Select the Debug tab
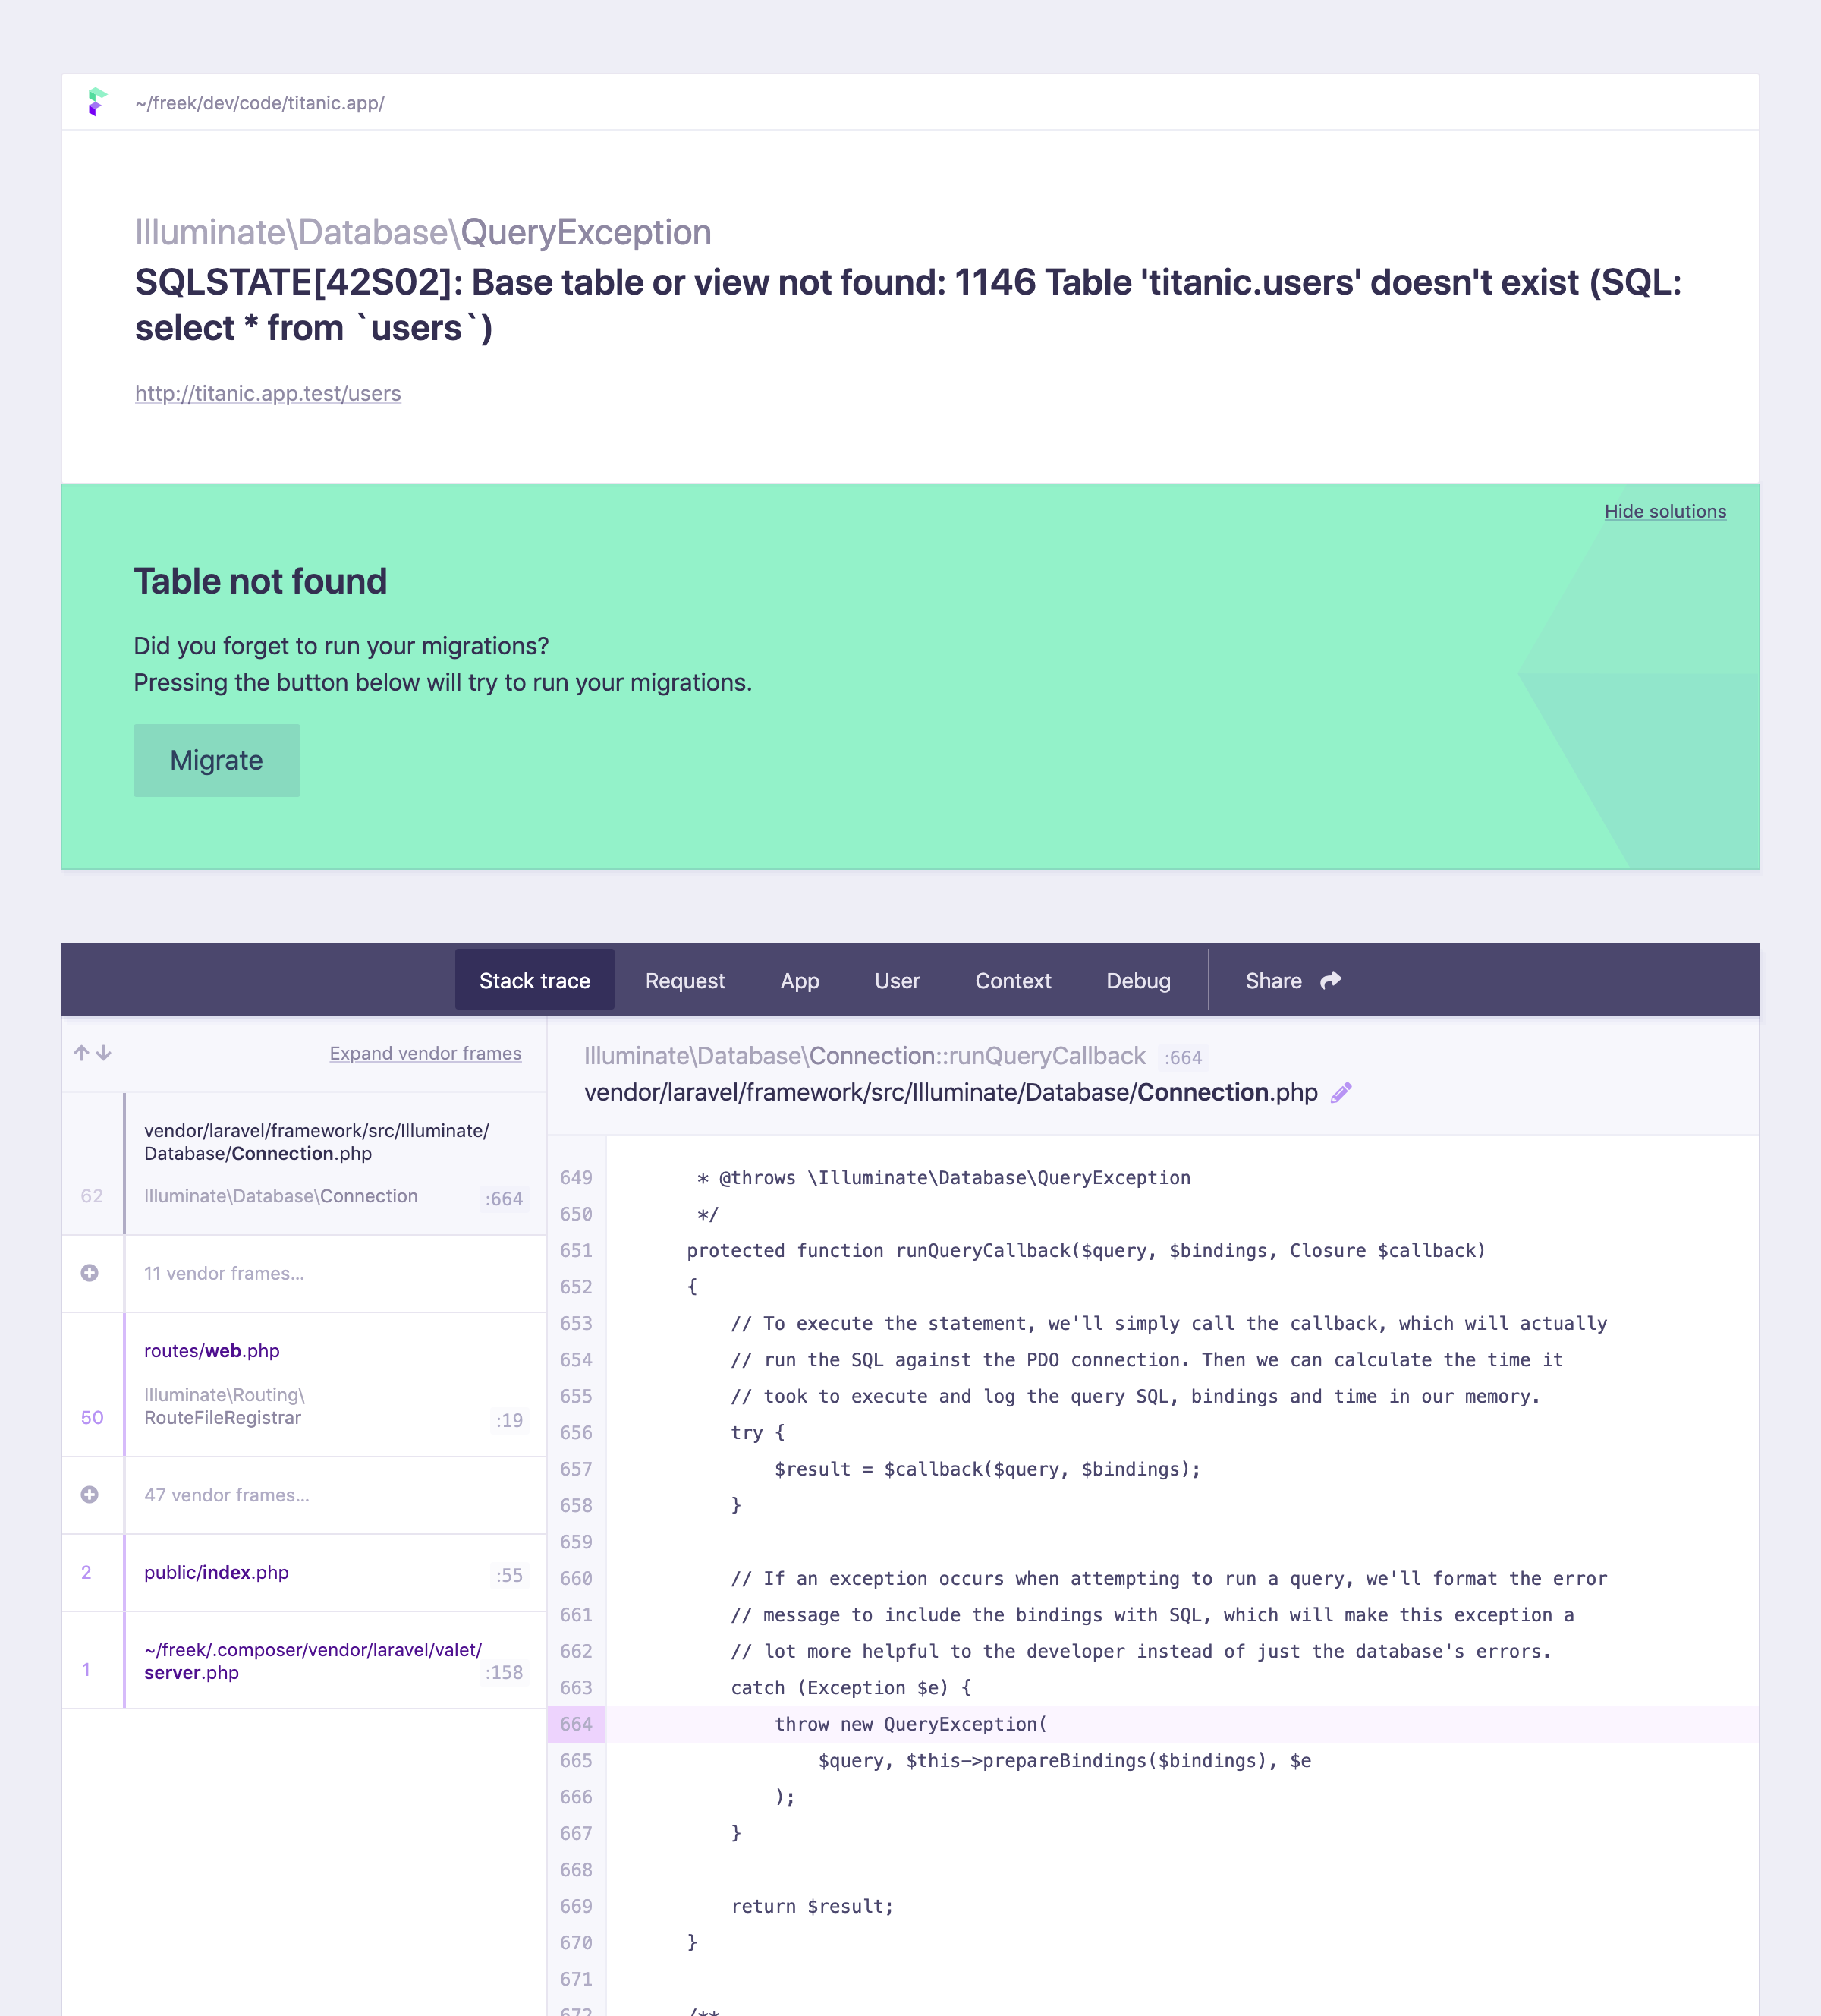The width and height of the screenshot is (1821, 2016). [1138, 980]
